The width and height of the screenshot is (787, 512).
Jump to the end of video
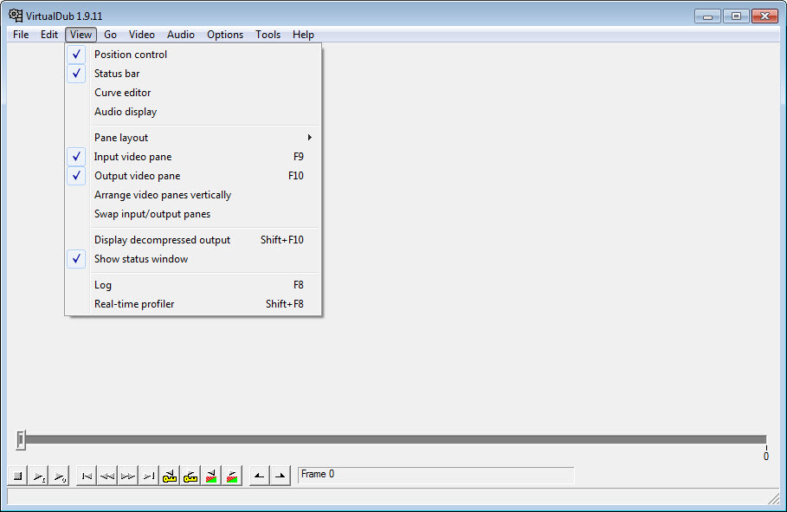tap(149, 476)
